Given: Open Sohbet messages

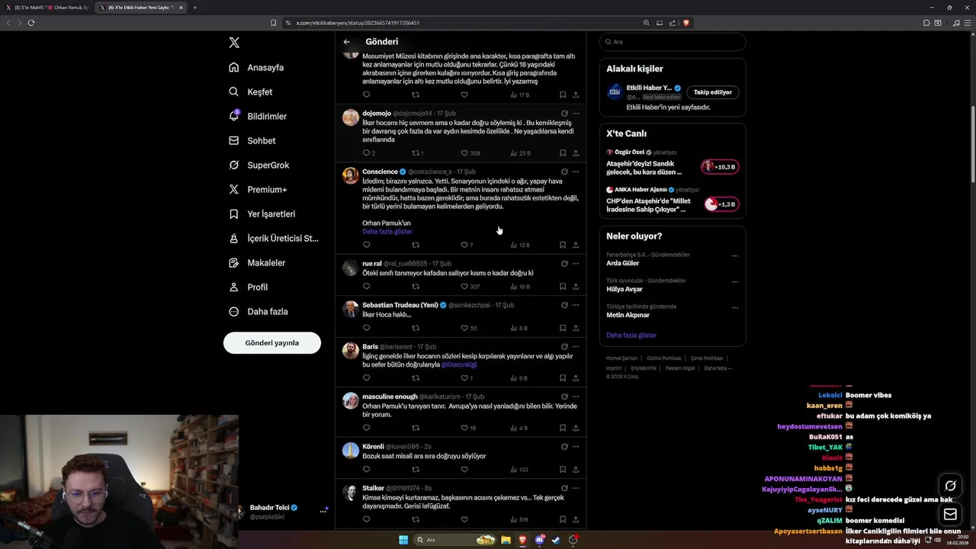Looking at the screenshot, I should tap(252, 140).
